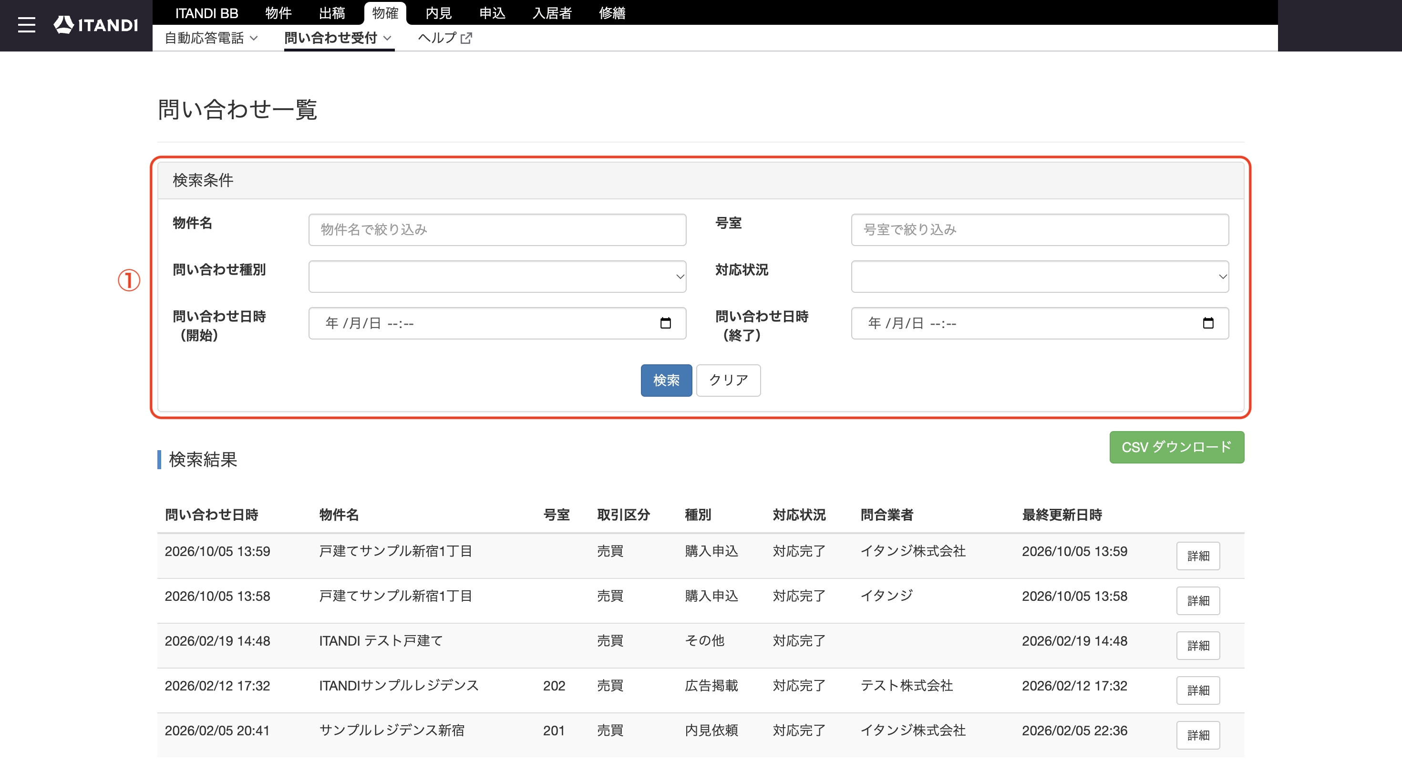Click the 2026/02/12 17:32 inquiry date cell
Screen dimensions: 1402x762
217,686
